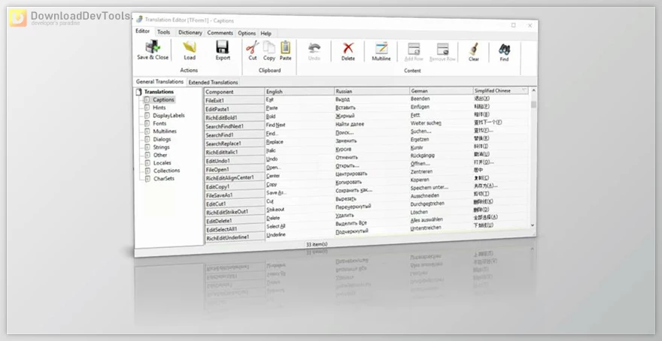Select Locales in the translations tree
The width and height of the screenshot is (662, 341).
162,163
